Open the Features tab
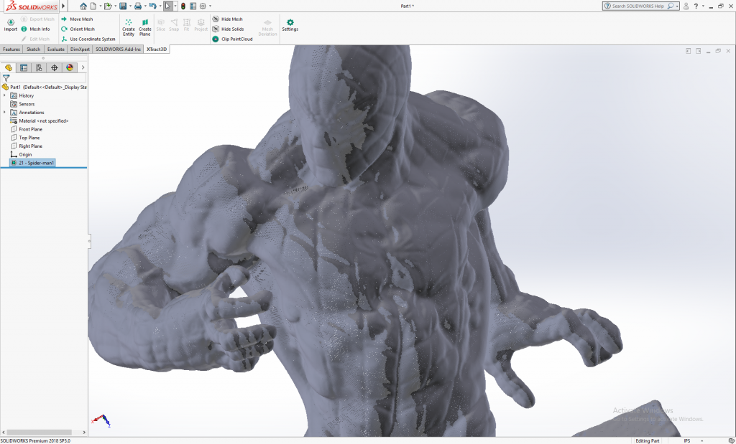 (x=11, y=49)
